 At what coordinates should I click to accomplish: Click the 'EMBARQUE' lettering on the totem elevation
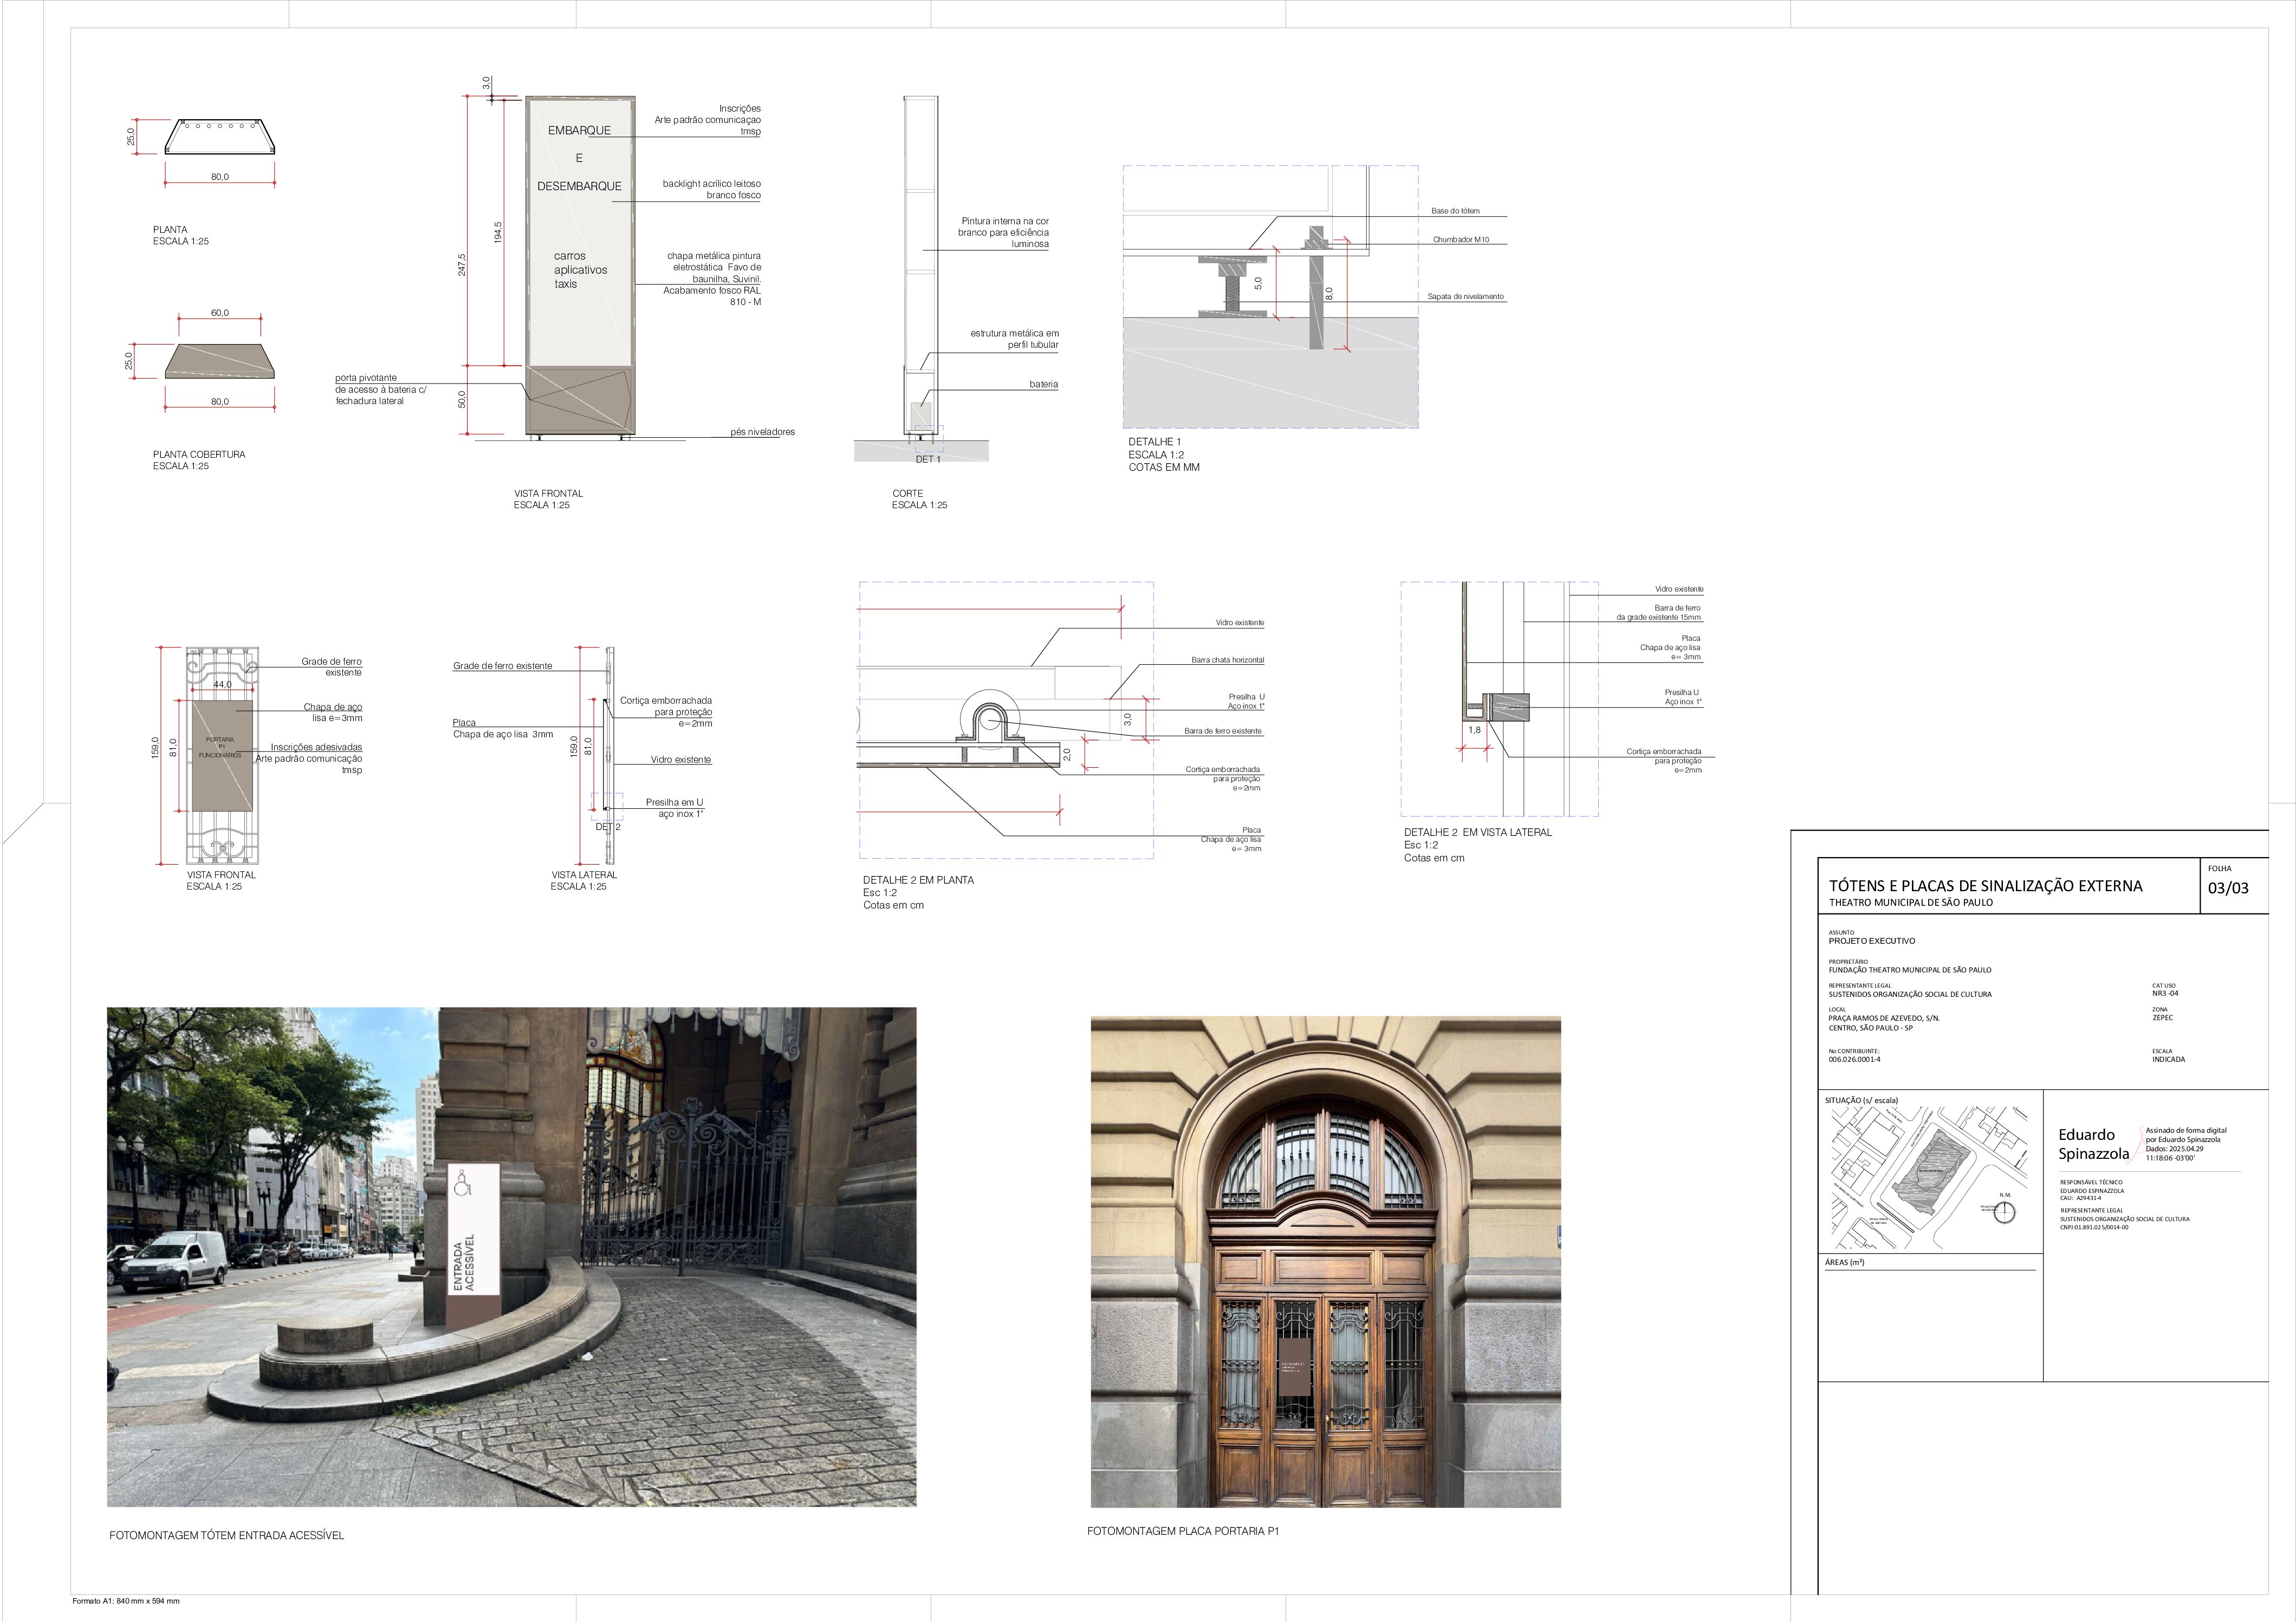(579, 131)
